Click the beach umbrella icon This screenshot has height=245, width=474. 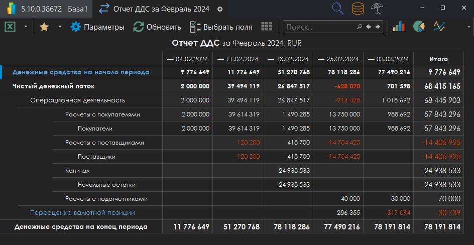click(x=376, y=9)
